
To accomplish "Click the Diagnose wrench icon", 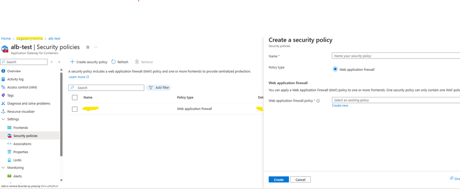I will [4, 103].
